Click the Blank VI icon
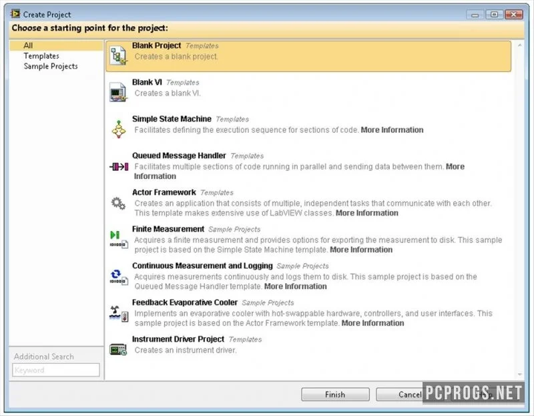Screen dimensions: 534x416 [118, 92]
